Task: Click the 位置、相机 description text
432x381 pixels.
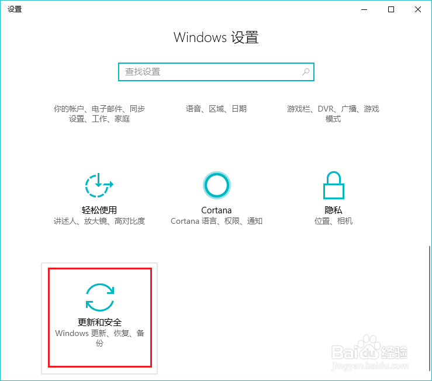Action: click(333, 221)
